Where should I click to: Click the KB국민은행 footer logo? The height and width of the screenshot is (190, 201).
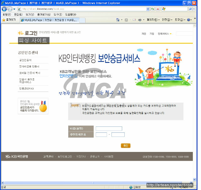pyautogui.click(x=17, y=156)
